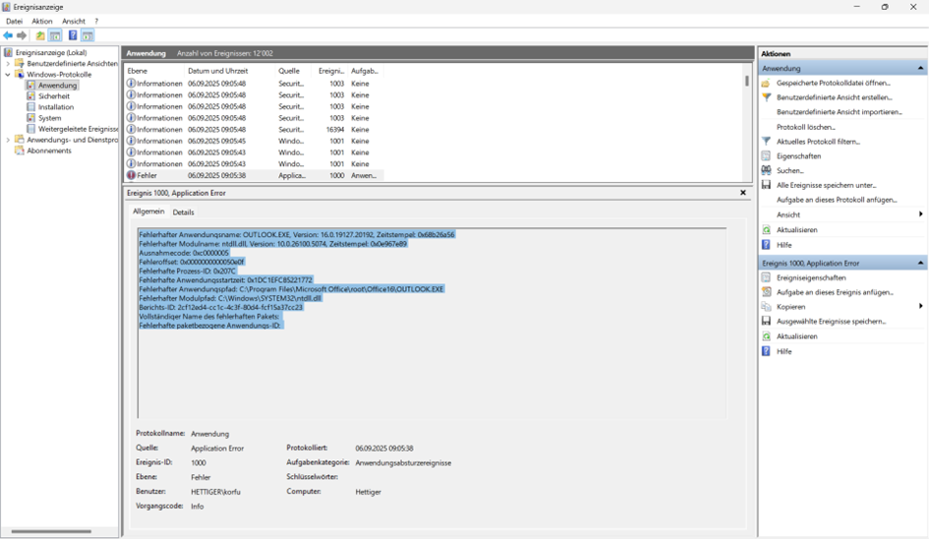Viewport: 929px width, 539px height.
Task: Open the Ansicht menu in menu bar
Action: 74,22
